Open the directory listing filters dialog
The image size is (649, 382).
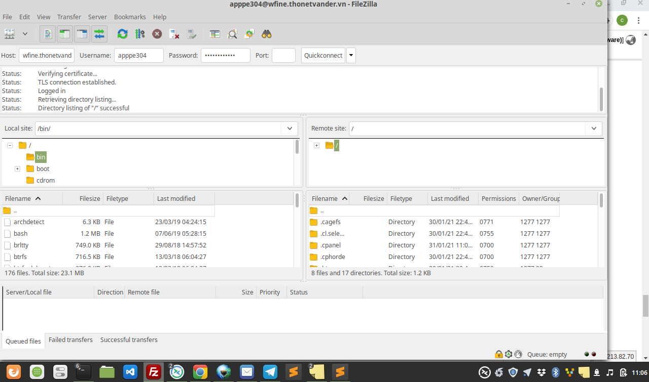click(215, 34)
